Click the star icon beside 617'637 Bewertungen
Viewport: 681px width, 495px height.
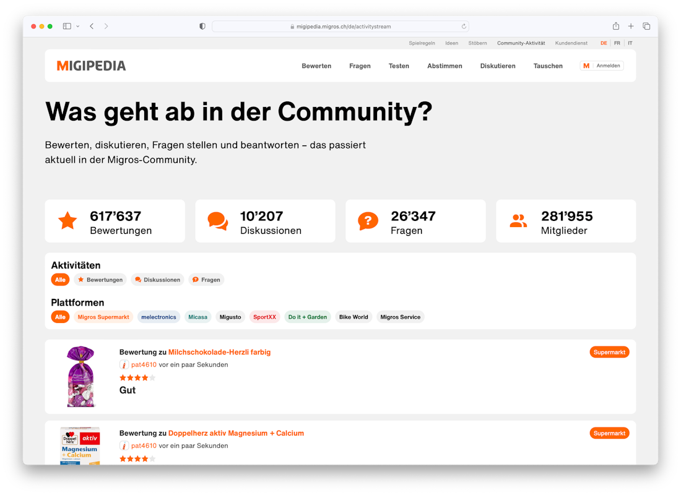(67, 220)
